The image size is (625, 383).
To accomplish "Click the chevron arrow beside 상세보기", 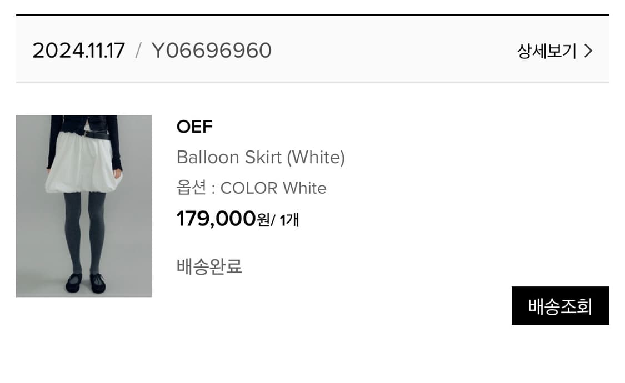I will 588,51.
